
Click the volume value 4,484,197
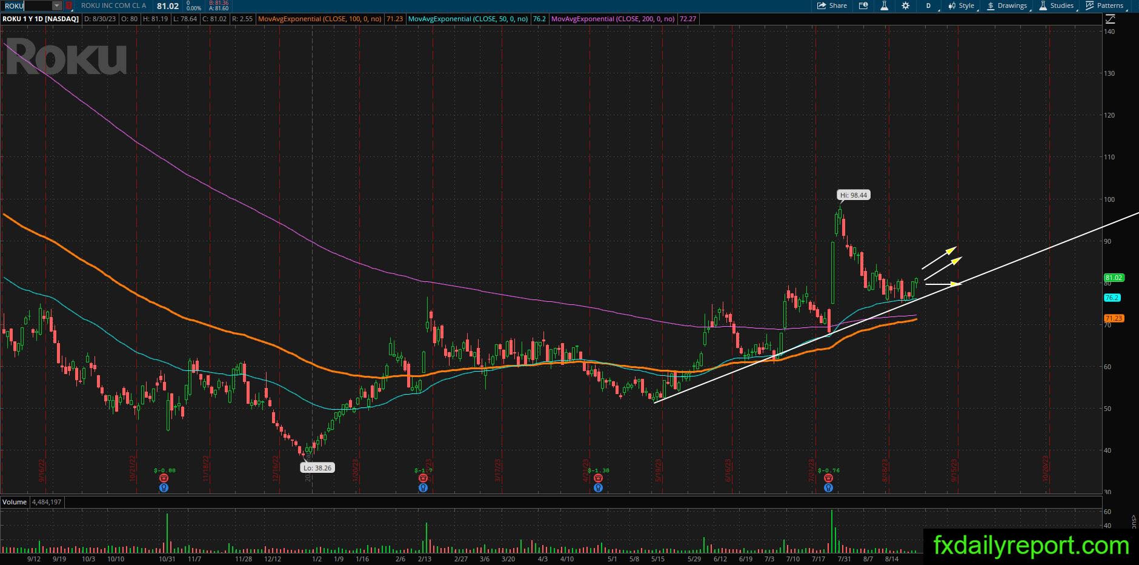(x=47, y=502)
